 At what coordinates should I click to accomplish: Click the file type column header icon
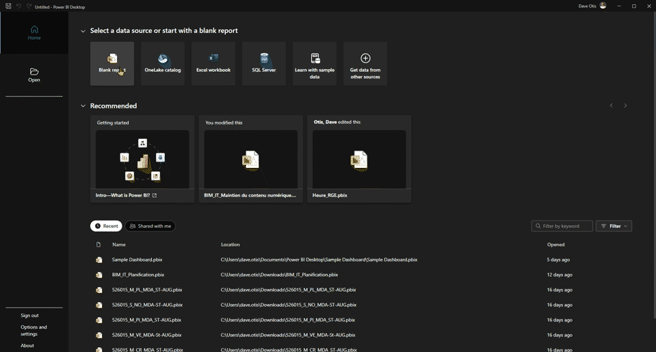pyautogui.click(x=99, y=244)
